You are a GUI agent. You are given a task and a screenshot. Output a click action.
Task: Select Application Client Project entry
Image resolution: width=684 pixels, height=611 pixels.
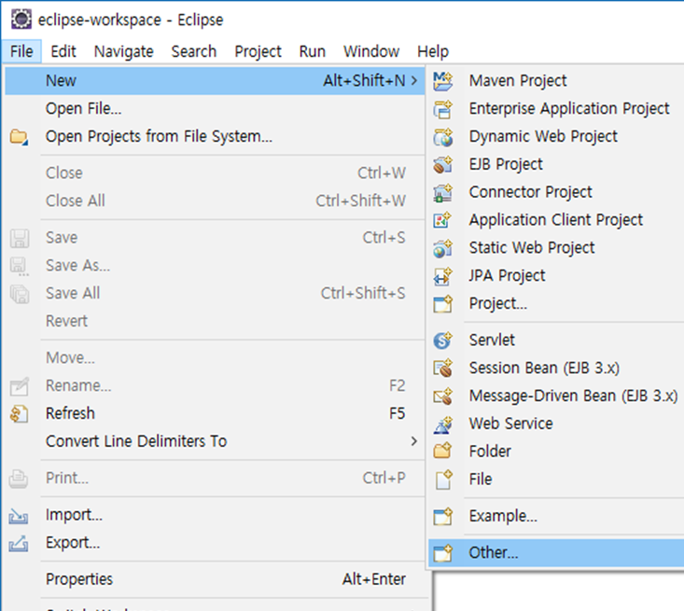556,220
